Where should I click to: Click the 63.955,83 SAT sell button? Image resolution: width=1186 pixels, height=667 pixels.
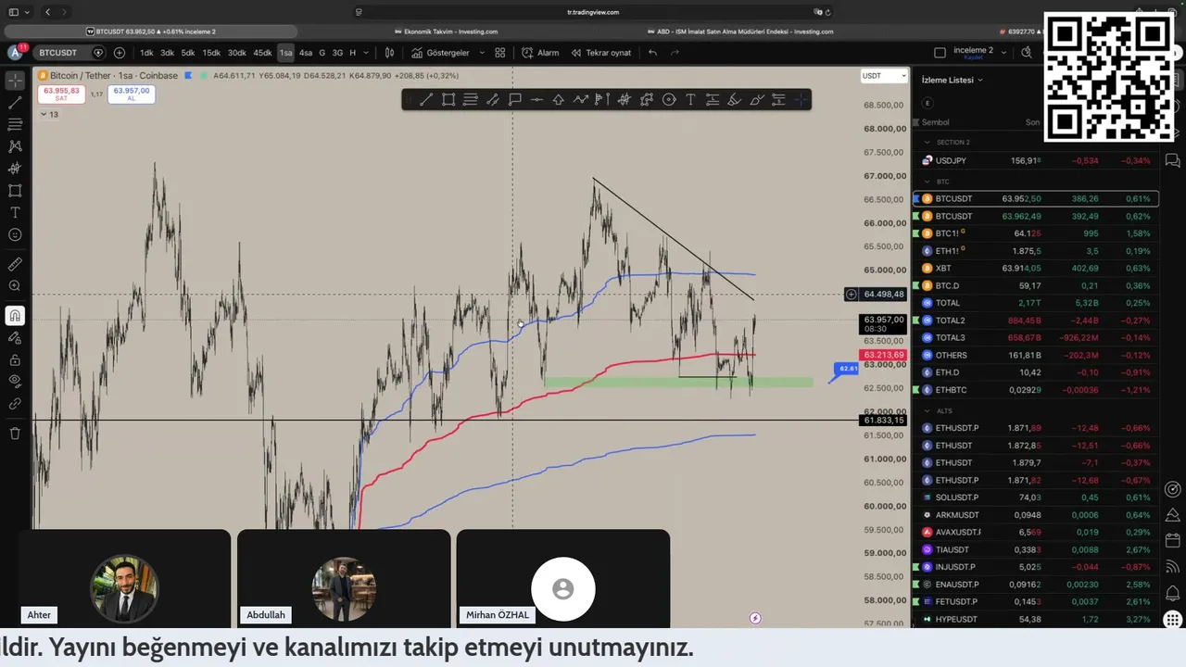tap(61, 94)
